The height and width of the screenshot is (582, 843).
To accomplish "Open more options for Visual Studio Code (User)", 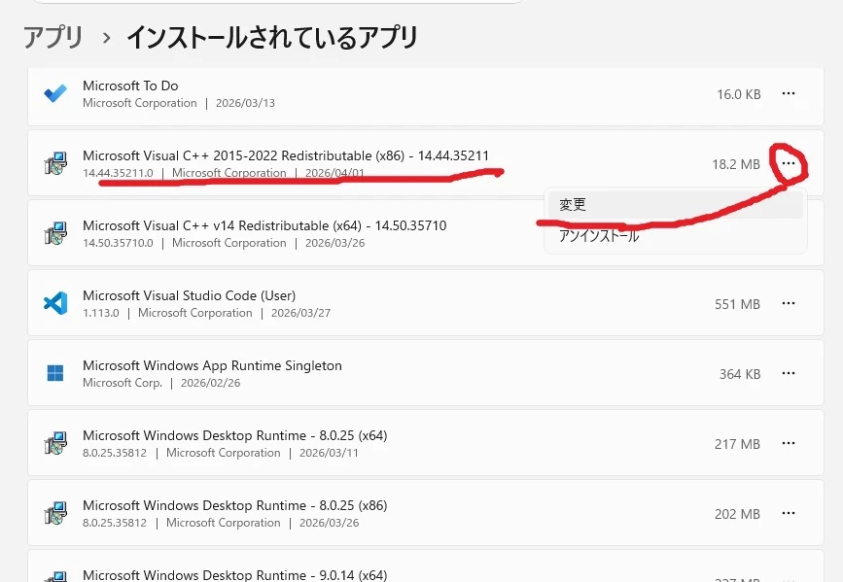I will coord(789,303).
